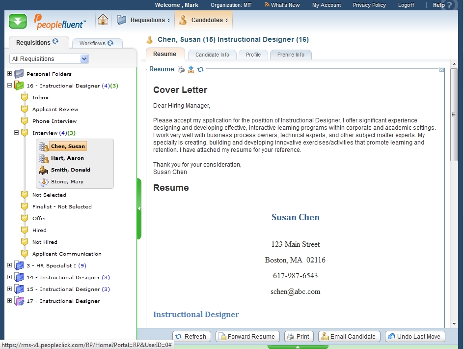The image size is (464, 349).
Task: Click the green download arrow icon
Action: tap(18, 21)
